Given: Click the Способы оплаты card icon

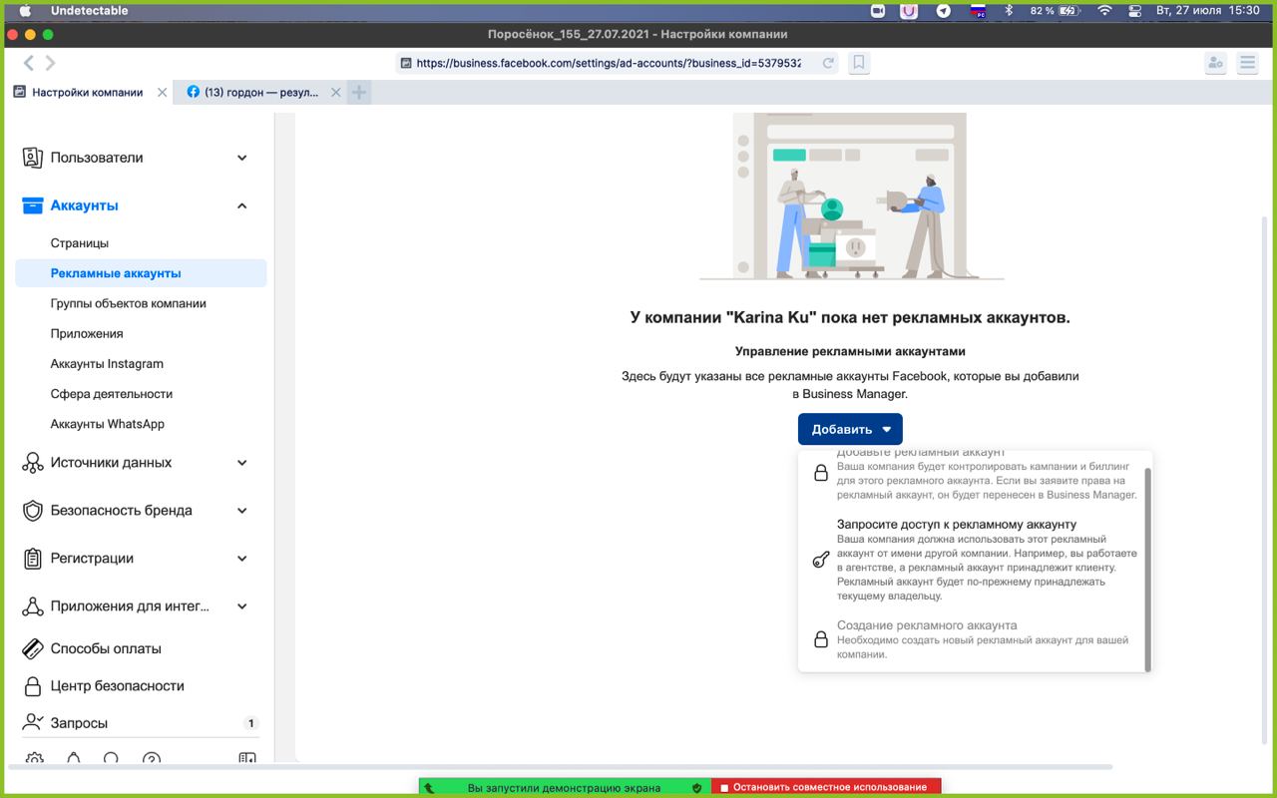Looking at the screenshot, I should pyautogui.click(x=33, y=648).
